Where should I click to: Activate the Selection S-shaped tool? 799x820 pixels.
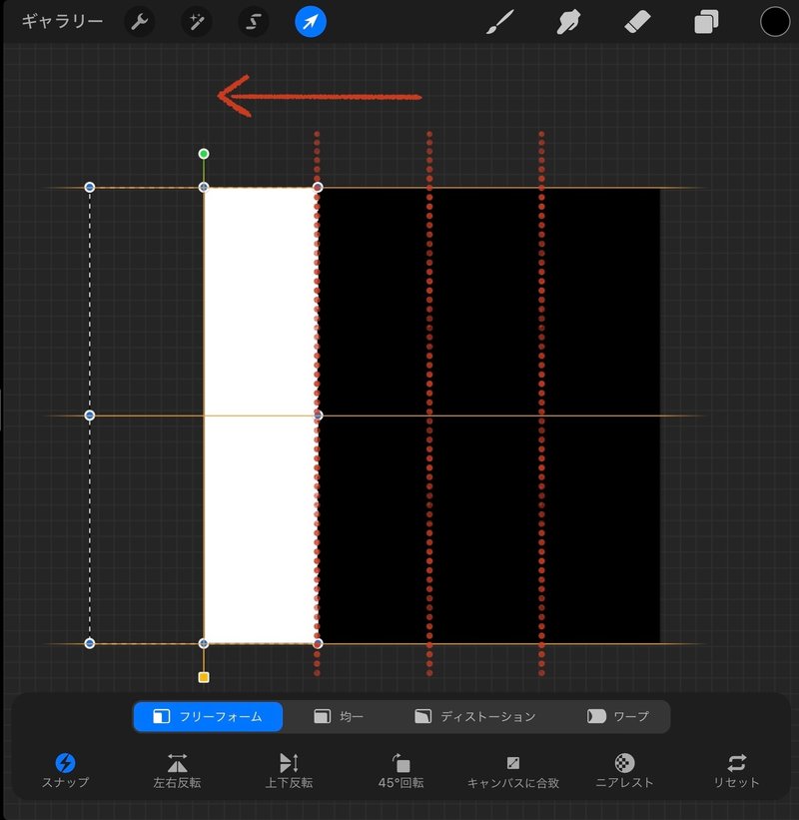254,21
